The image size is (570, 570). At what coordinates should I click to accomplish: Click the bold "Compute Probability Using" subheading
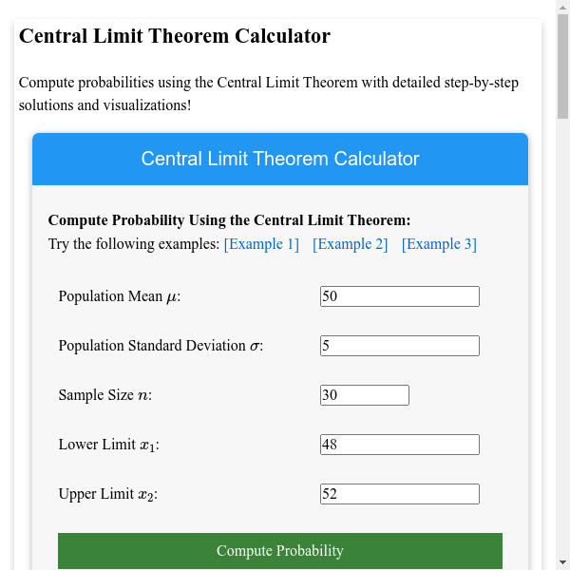tap(229, 219)
